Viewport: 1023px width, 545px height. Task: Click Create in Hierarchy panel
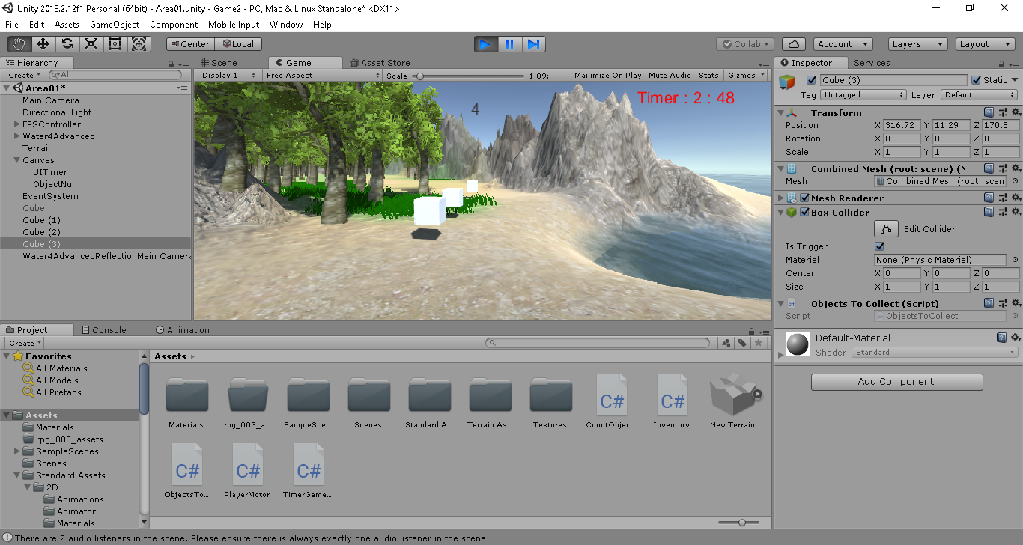click(x=24, y=75)
